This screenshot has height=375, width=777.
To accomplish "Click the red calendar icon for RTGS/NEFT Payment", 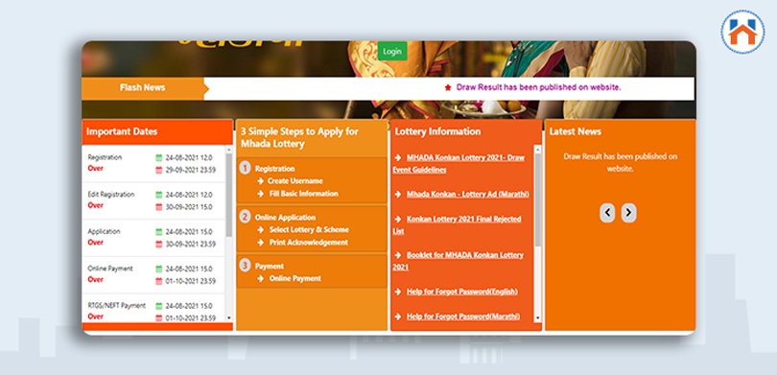I will pyautogui.click(x=158, y=318).
